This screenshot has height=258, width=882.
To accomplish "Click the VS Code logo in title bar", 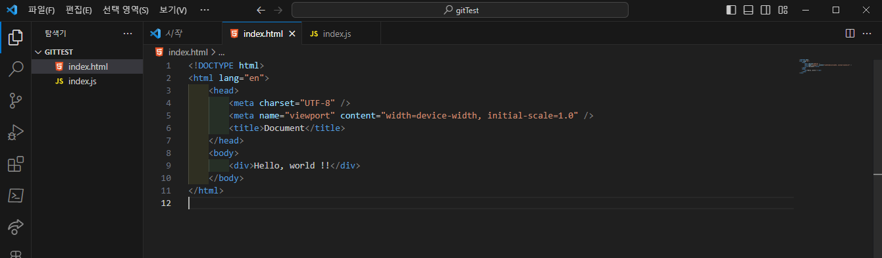I will (11, 10).
